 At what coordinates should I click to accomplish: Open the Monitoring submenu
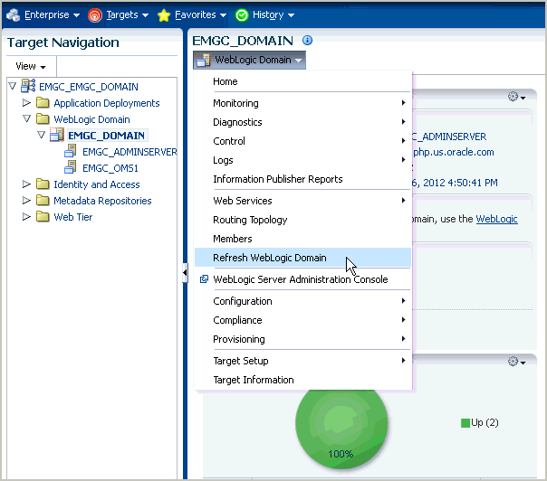click(302, 103)
